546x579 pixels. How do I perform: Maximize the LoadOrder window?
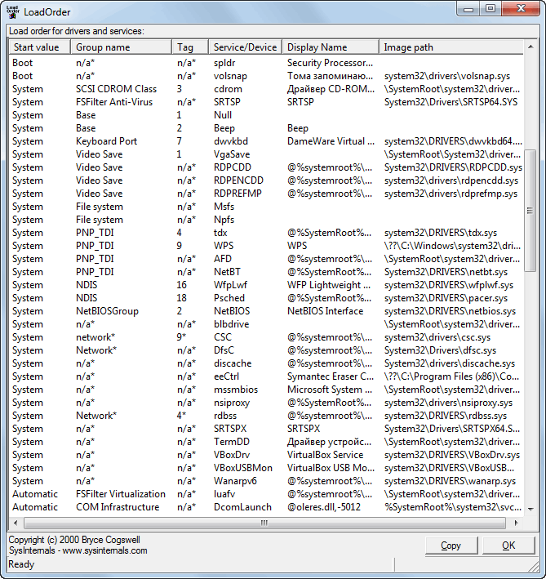pos(491,9)
